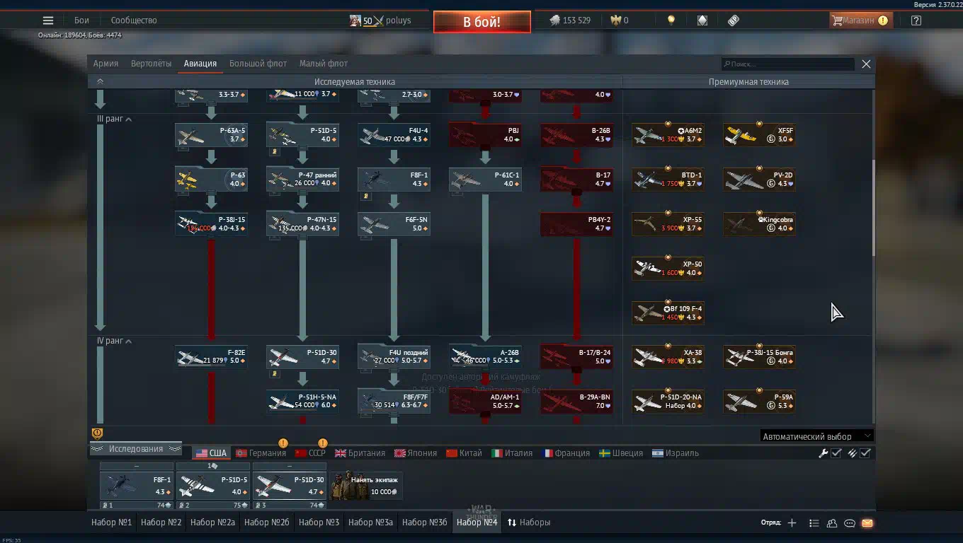Select the P-51D-5 crew slot card
This screenshot has width=963, height=543.
pos(213,486)
